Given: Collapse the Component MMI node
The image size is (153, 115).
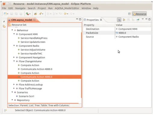Looking at the screenshot, I should point(14,34).
